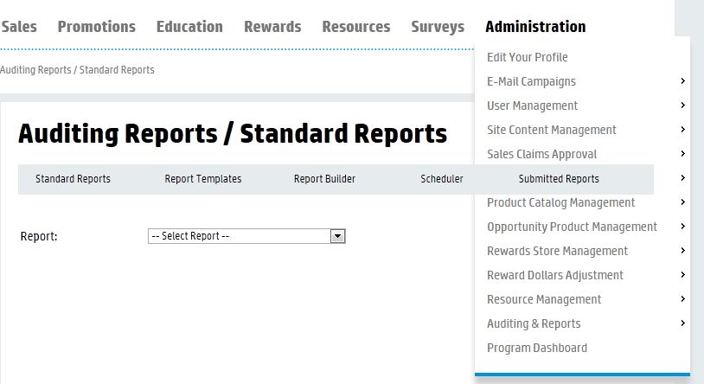Viewport: 704px width, 384px height.
Task: Expand Product Catalog Management chevron
Action: [682, 202]
